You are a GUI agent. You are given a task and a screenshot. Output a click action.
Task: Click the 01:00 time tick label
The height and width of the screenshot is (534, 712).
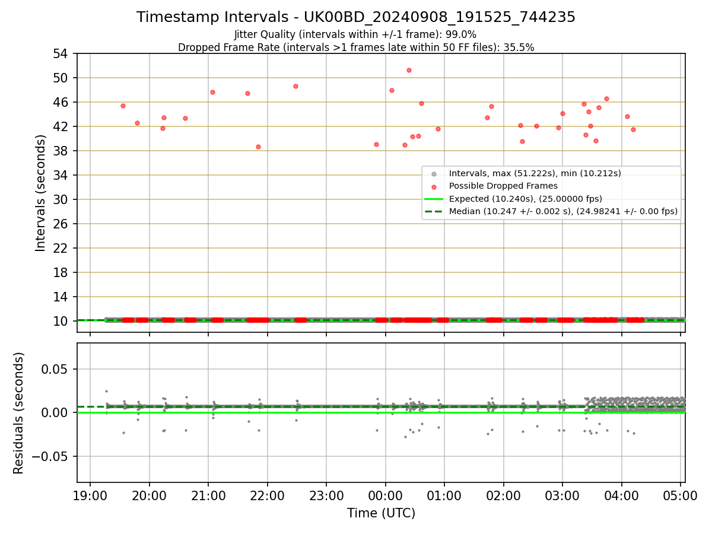[444, 496]
